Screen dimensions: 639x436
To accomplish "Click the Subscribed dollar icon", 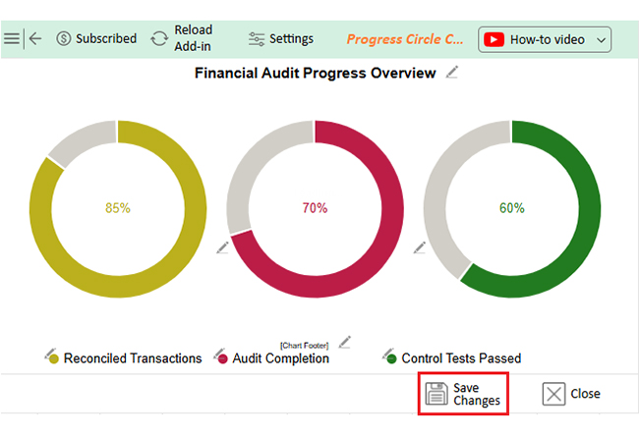I will point(64,39).
